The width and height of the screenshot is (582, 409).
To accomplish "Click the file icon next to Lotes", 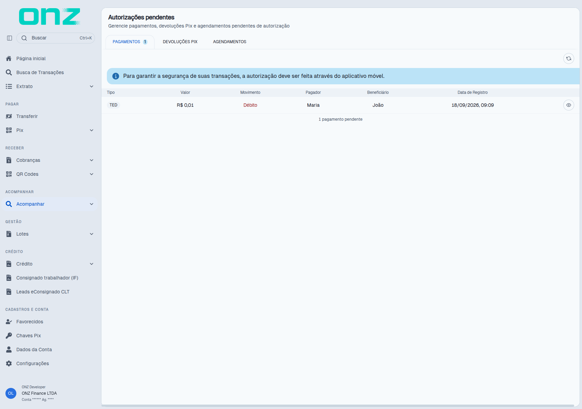I will coord(9,234).
